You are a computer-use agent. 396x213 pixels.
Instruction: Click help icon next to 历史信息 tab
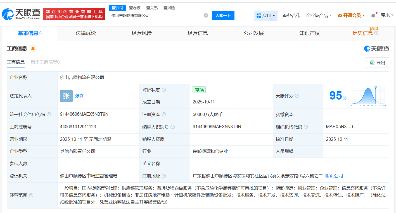pyautogui.click(x=376, y=33)
